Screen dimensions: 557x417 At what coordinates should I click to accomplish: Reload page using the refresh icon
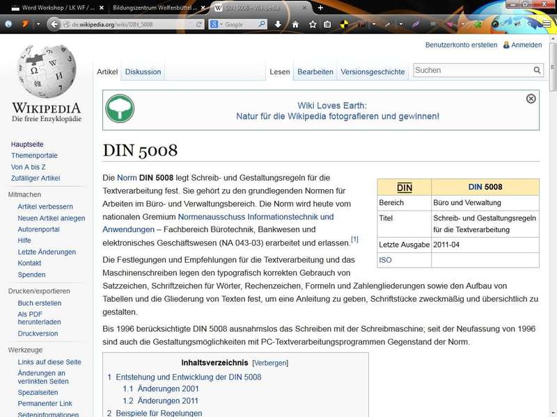pyautogui.click(x=199, y=24)
